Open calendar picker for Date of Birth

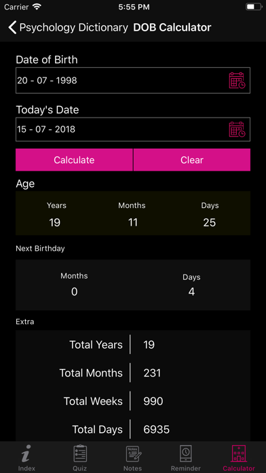237,80
